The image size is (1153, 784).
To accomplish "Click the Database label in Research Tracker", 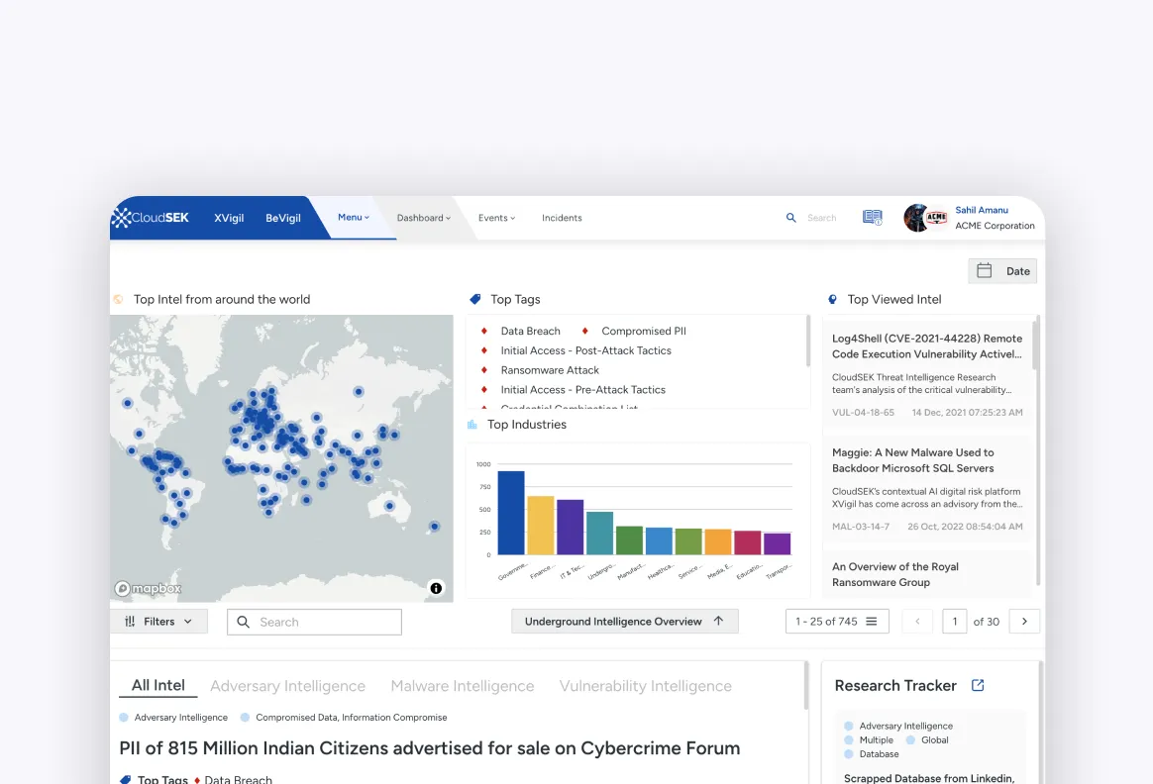I will click(879, 754).
